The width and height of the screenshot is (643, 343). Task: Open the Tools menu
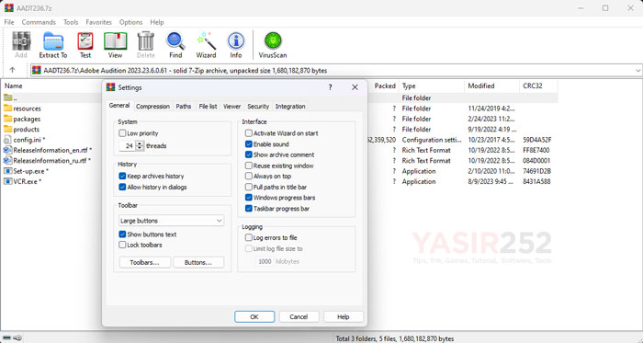[71, 22]
